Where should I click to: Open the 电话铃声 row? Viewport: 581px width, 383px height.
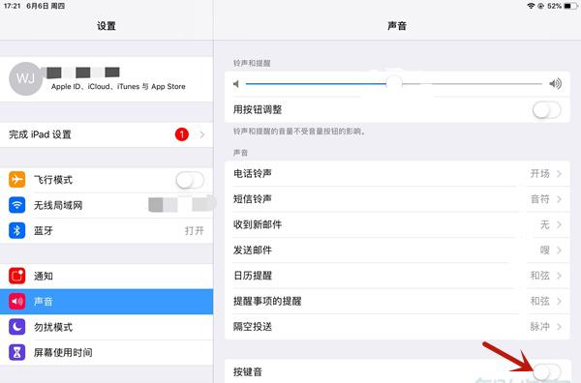pyautogui.click(x=397, y=173)
